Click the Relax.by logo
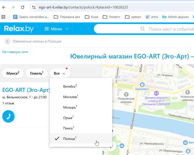 point(19,29)
